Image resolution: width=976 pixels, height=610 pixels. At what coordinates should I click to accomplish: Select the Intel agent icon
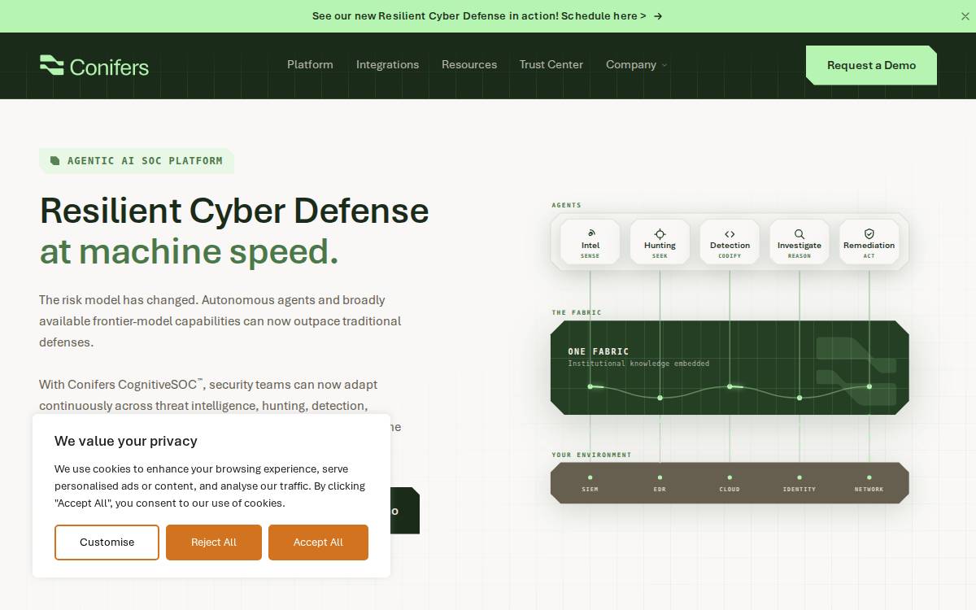pos(590,233)
